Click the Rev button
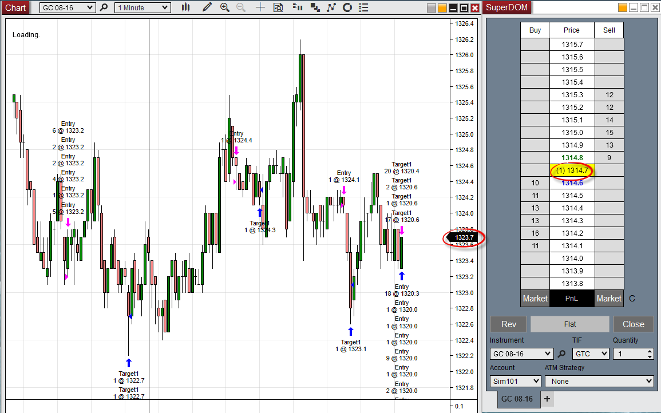 [x=508, y=324]
